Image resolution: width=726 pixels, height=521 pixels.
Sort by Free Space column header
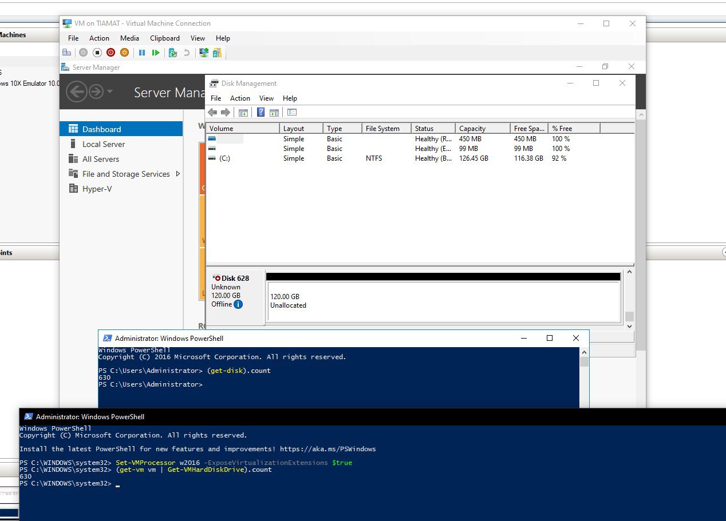point(529,129)
